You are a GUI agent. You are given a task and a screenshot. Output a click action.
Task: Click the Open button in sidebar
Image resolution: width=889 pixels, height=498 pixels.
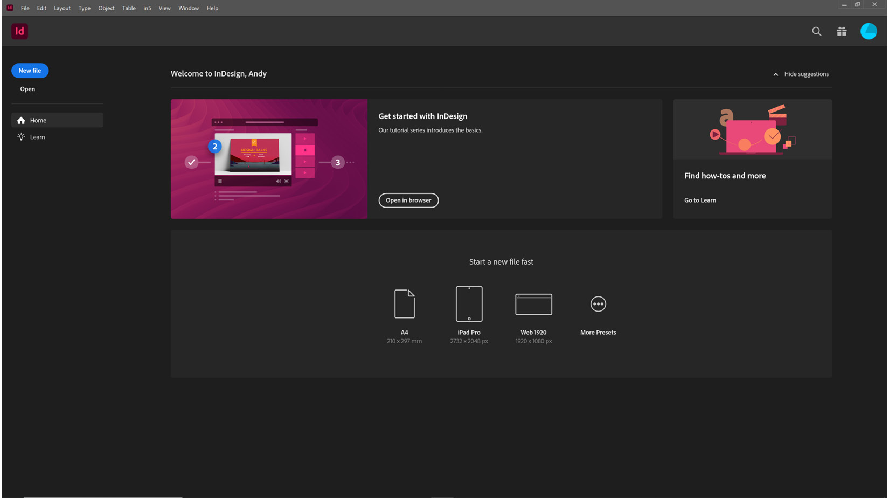tap(27, 89)
